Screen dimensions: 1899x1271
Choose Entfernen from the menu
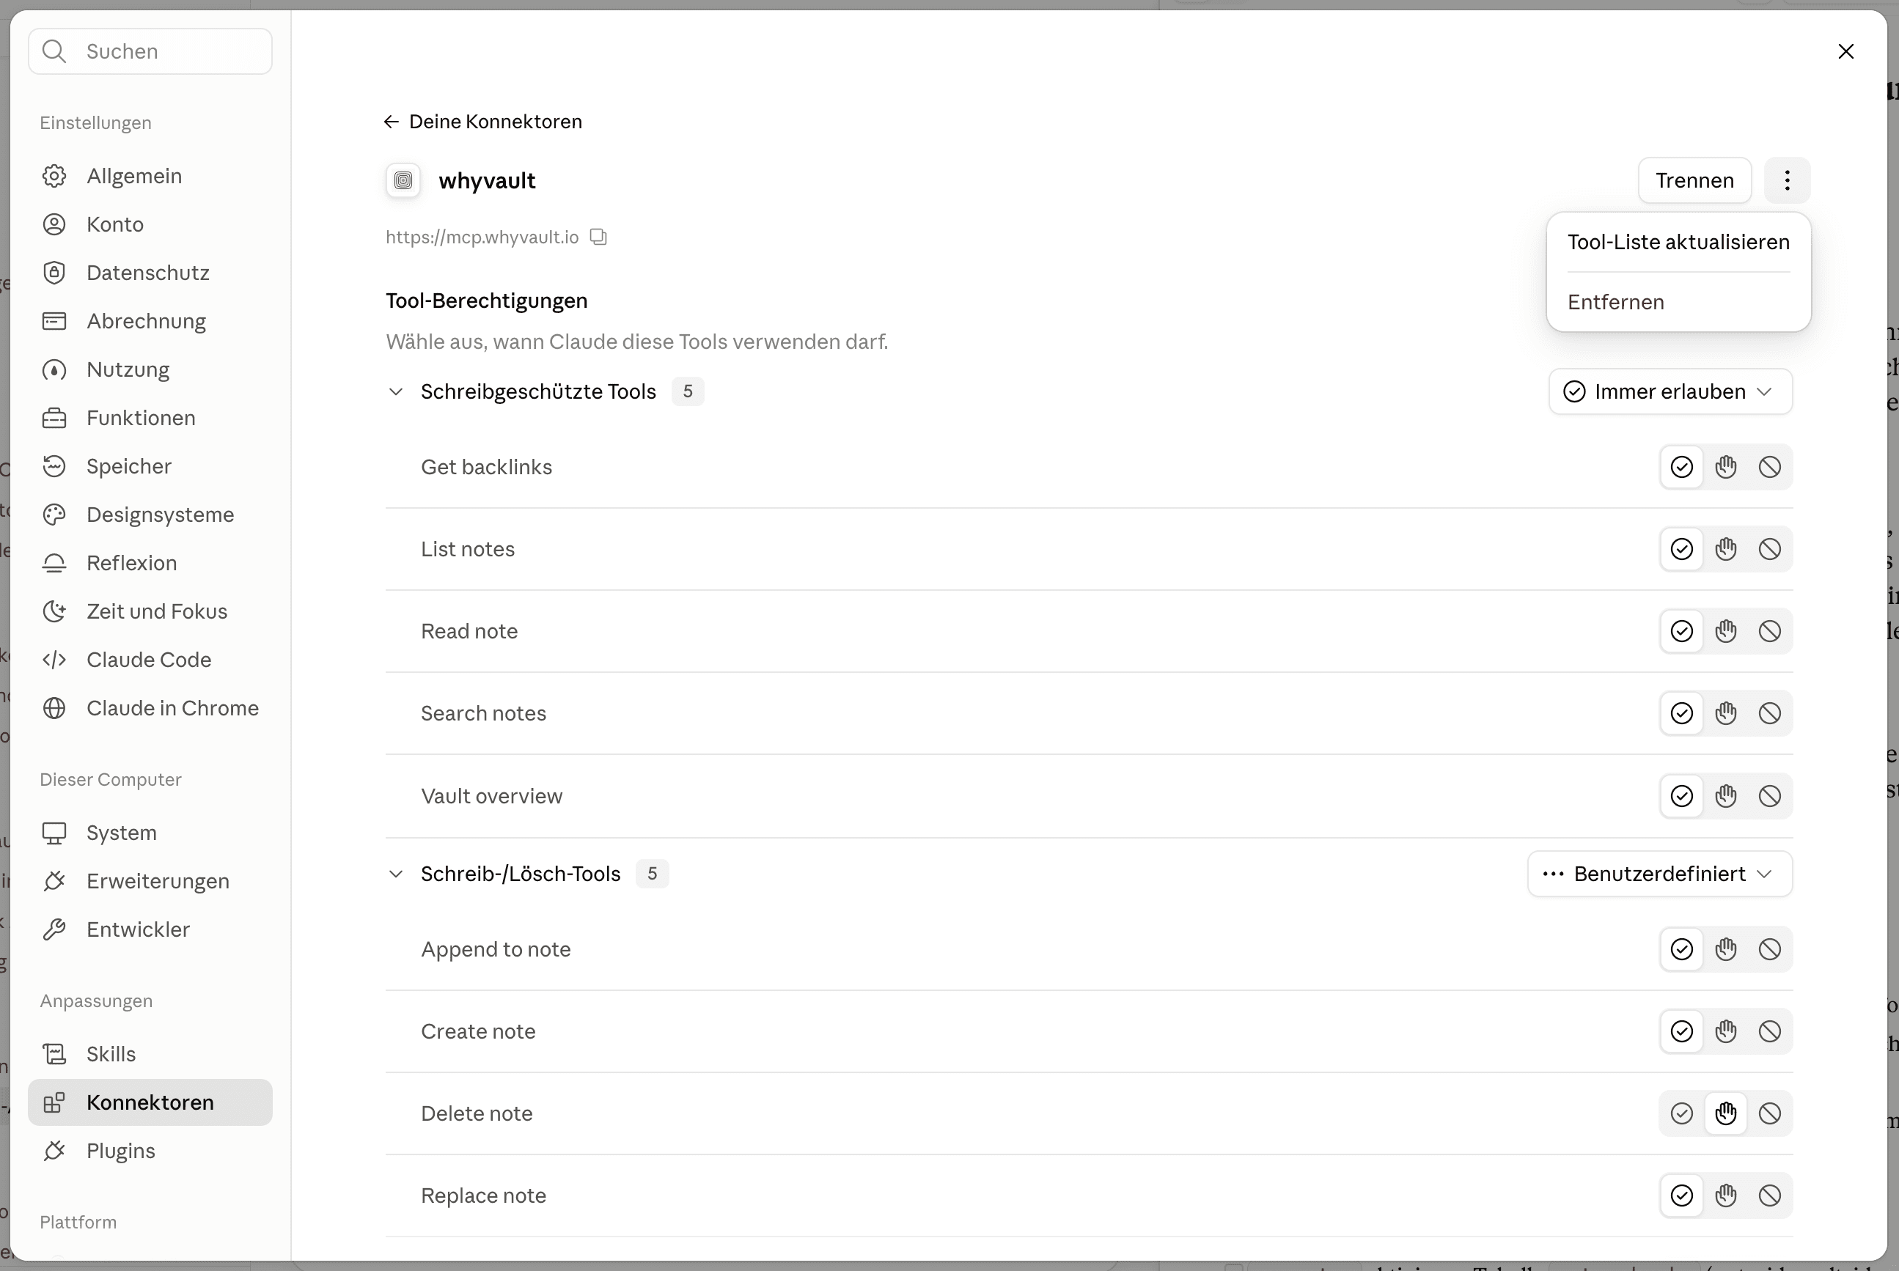point(1678,301)
